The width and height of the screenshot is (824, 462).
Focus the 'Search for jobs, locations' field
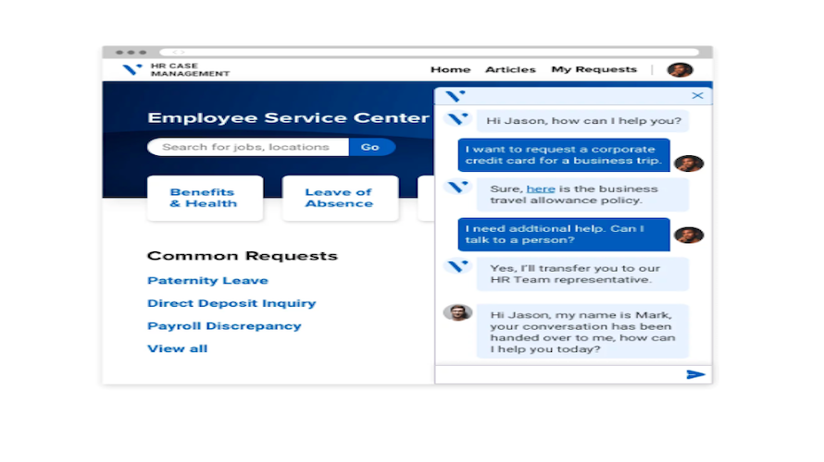[x=248, y=147]
